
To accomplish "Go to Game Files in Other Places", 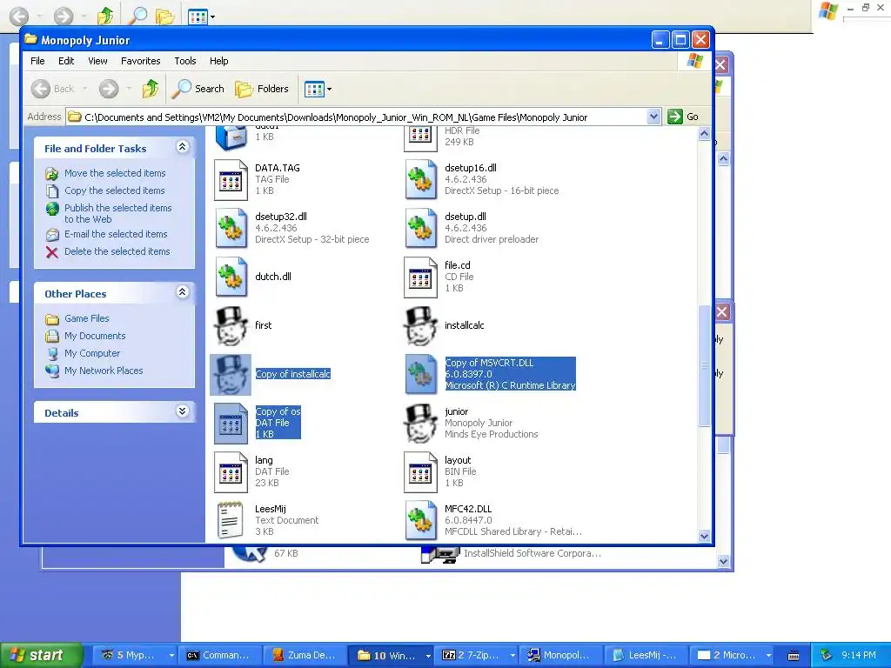I will click(86, 318).
